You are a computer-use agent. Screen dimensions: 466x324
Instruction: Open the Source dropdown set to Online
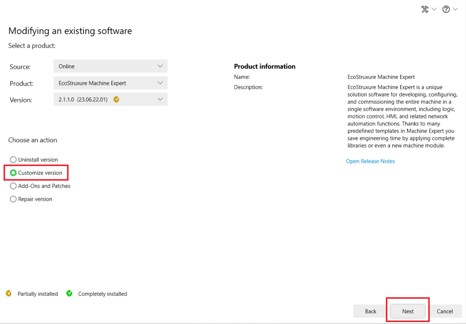[x=111, y=66]
